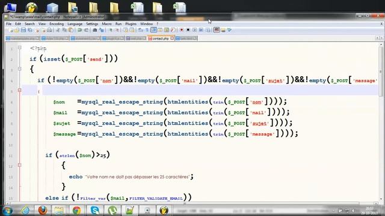This screenshot has width=385, height=216.
Task: Open uTorrent from the taskbar
Action: tap(112, 211)
